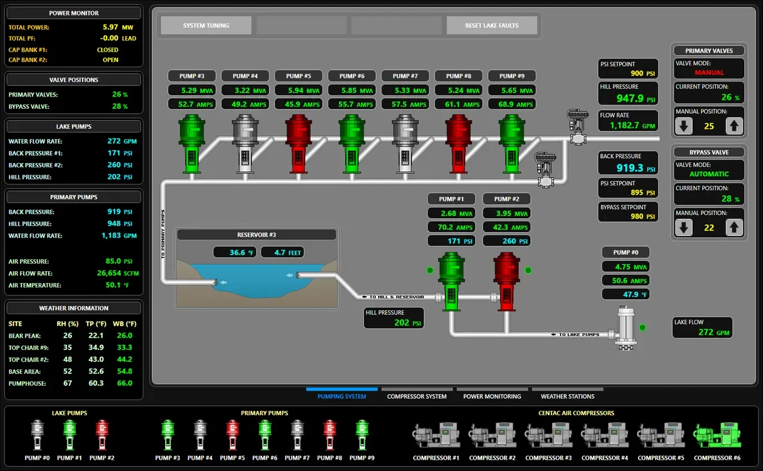Click the Reservoir #3 water level display
Screen dimensions: 763x471
[x=282, y=252]
